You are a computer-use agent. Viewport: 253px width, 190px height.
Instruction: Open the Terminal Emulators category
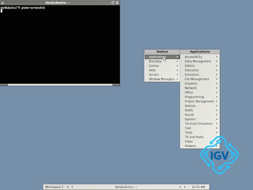pos(200,123)
